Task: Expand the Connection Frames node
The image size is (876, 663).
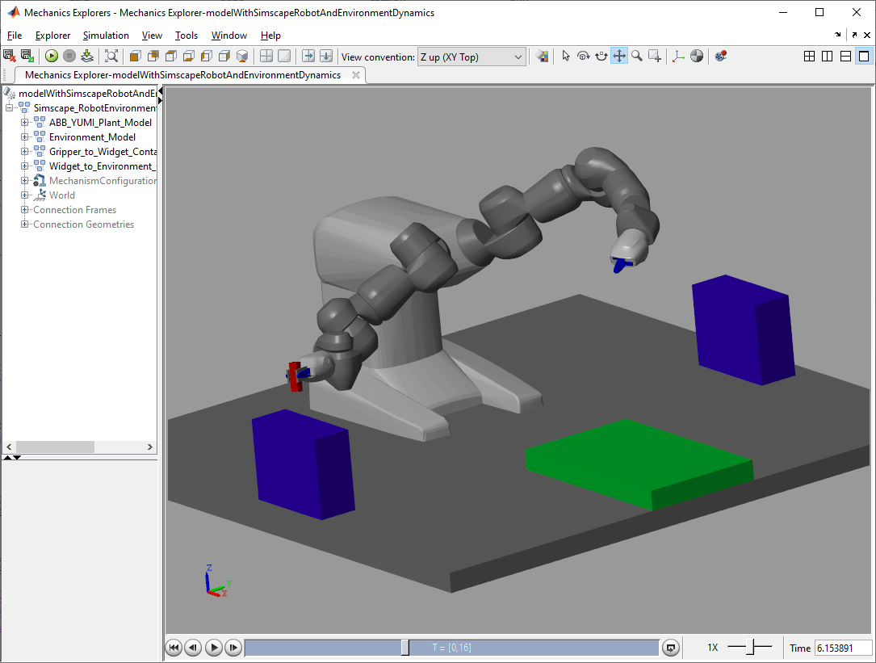Action: click(x=24, y=209)
